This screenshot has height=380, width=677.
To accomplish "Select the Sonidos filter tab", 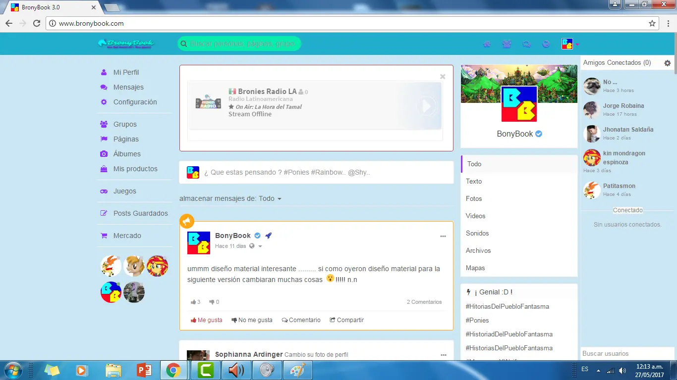I will pyautogui.click(x=519, y=233).
